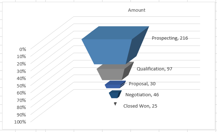Click the 50% axis label

[21, 86]
